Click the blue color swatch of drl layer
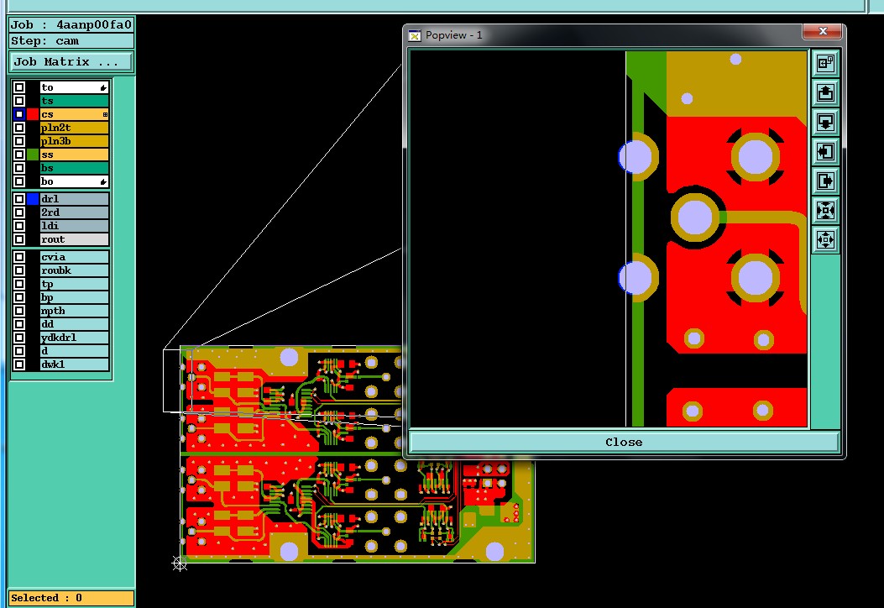The height and width of the screenshot is (608, 884). [x=33, y=199]
